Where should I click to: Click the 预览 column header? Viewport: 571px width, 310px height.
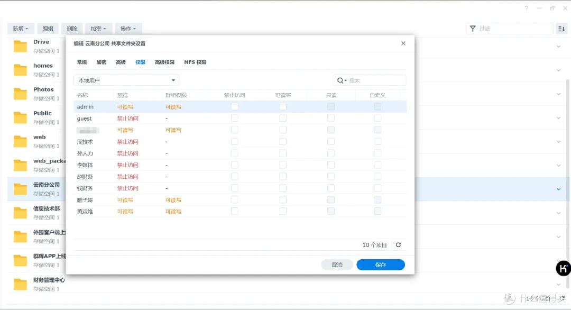point(122,95)
